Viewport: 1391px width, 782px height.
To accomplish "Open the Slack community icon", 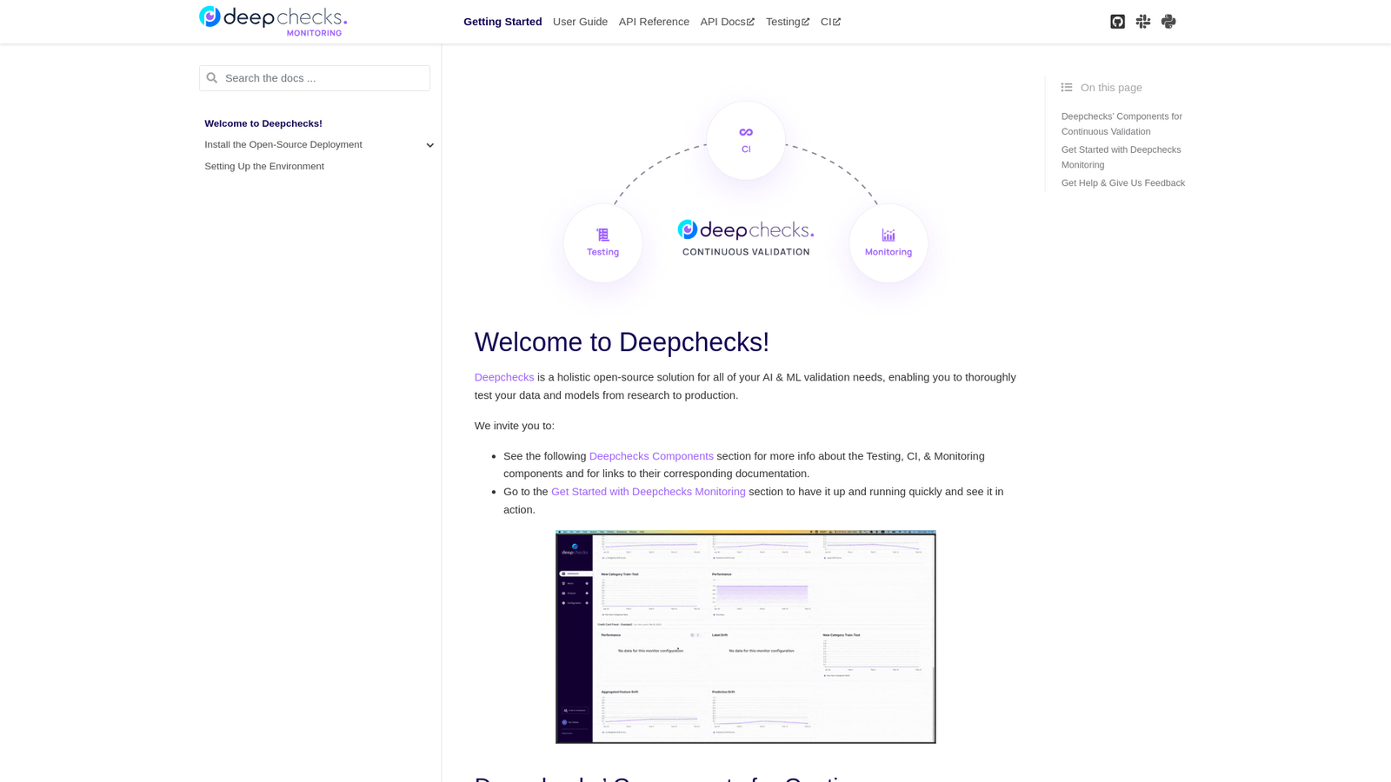I will 1143,22.
